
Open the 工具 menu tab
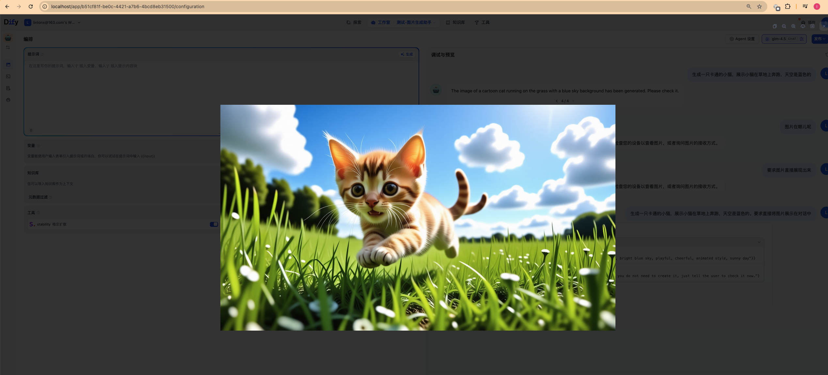coord(482,23)
